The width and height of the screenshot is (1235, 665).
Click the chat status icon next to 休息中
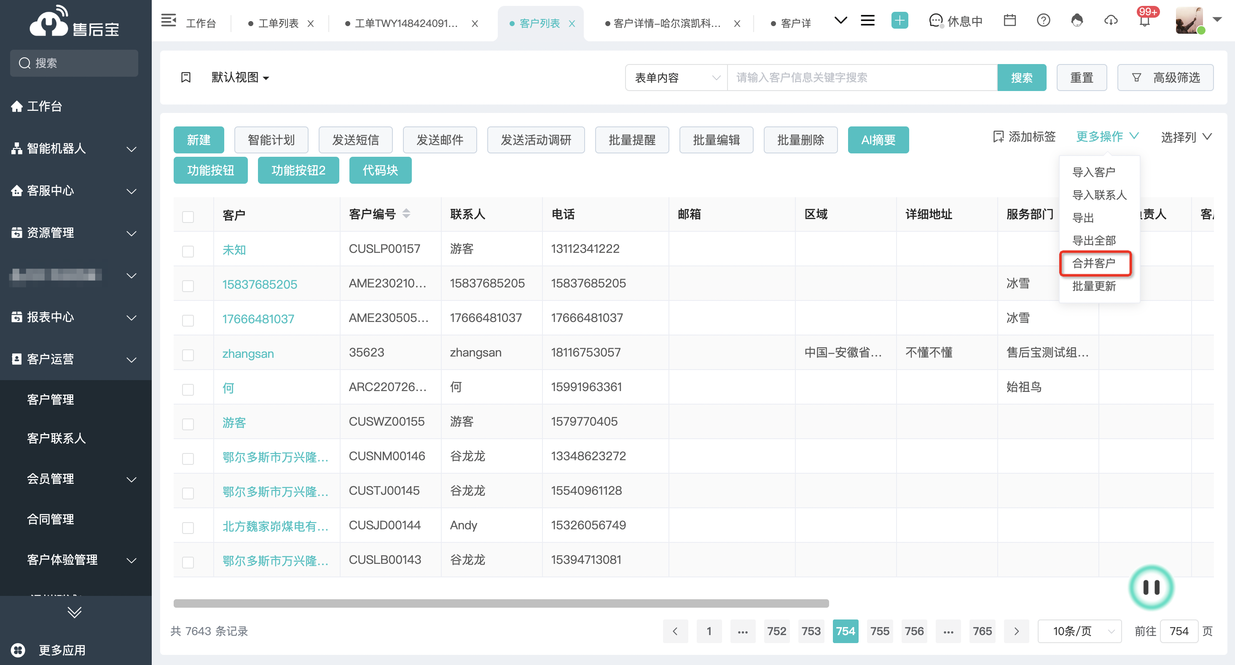pos(936,21)
